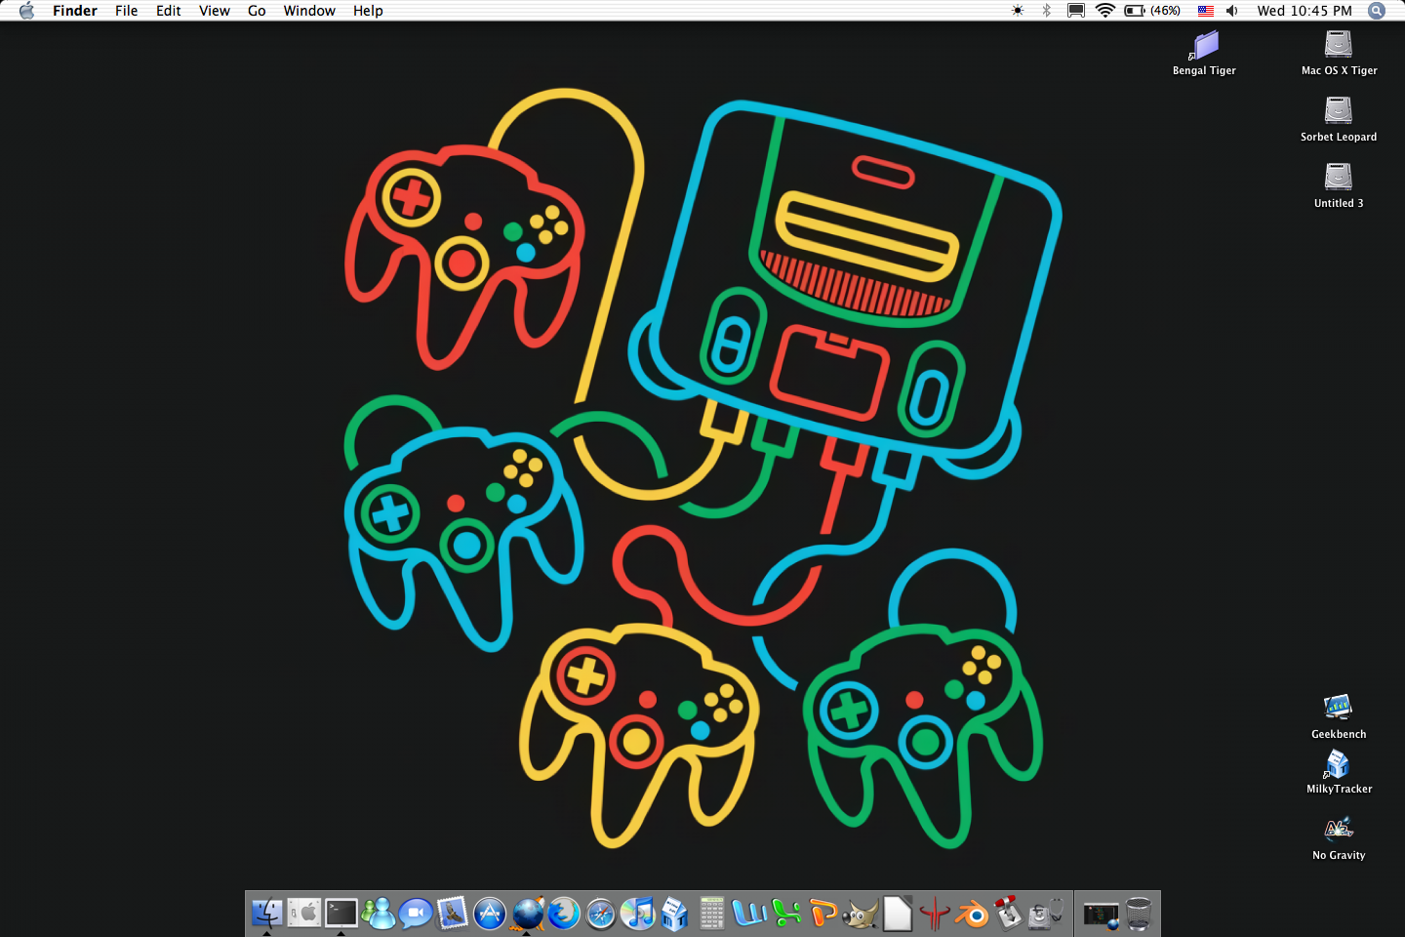Open the File menu
Image resolution: width=1405 pixels, height=937 pixels.
(126, 11)
